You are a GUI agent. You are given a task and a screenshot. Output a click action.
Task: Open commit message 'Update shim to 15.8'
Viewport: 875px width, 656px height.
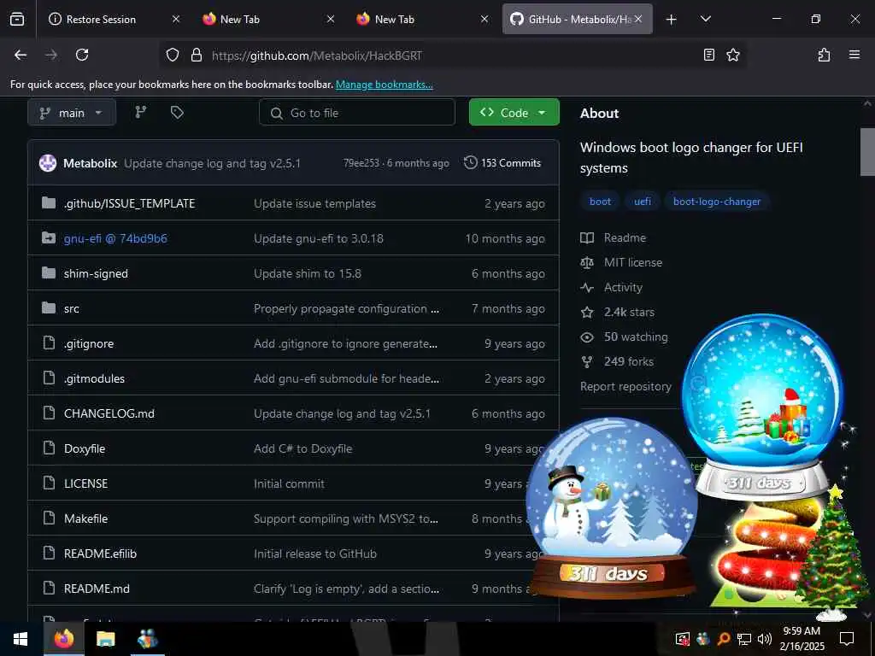coord(308,273)
